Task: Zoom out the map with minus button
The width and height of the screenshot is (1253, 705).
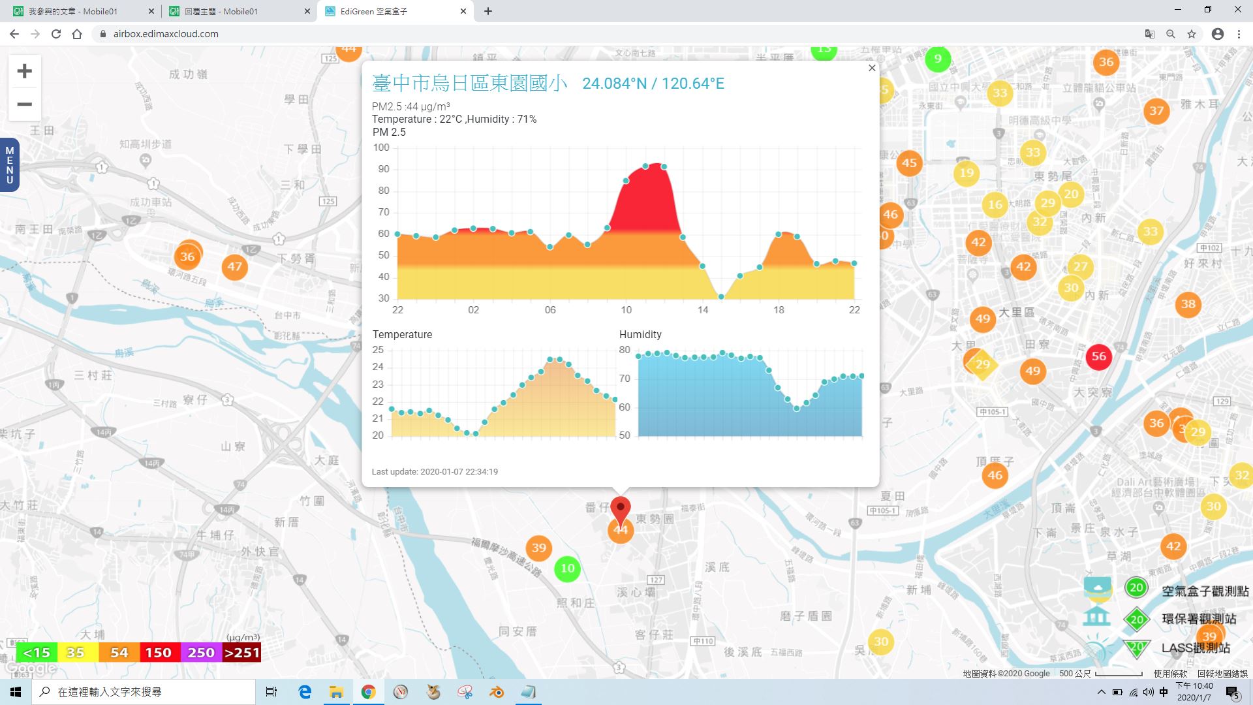Action: point(24,104)
